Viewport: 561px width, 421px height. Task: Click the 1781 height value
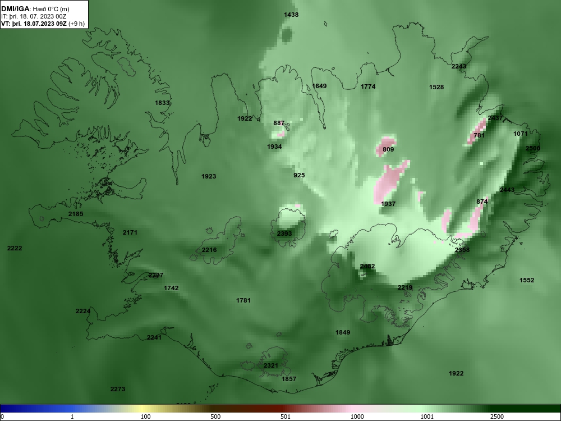click(x=243, y=300)
